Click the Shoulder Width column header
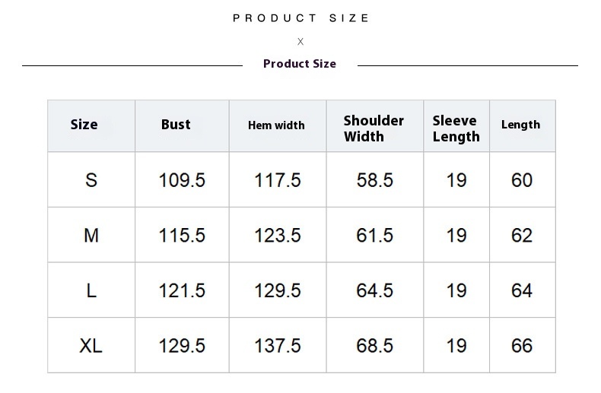601x393 pixels. coord(374,128)
